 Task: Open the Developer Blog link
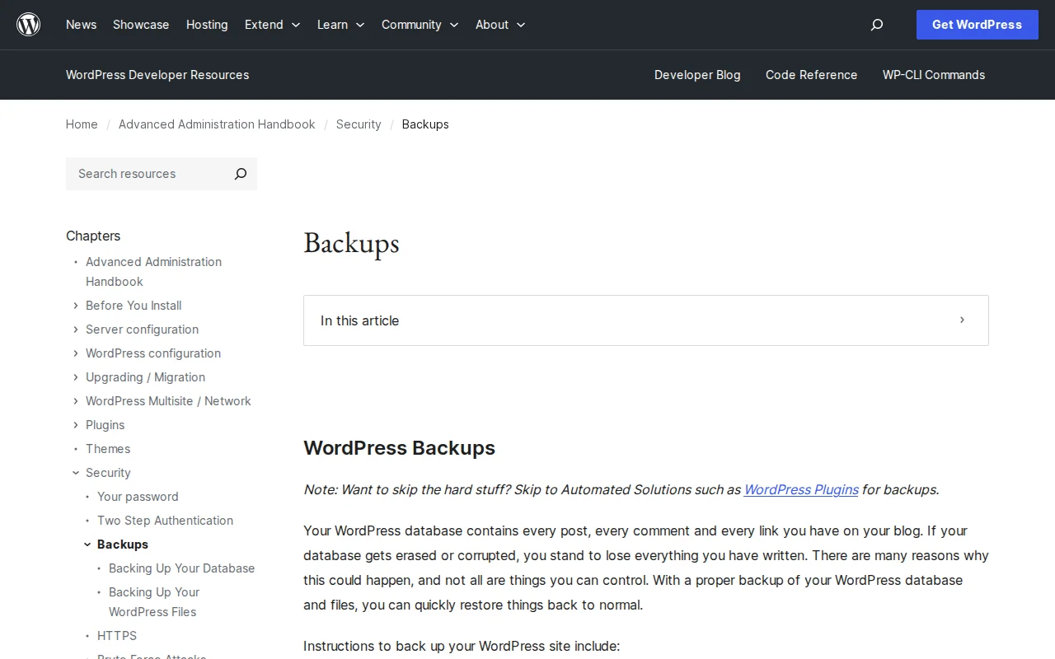pyautogui.click(x=697, y=75)
